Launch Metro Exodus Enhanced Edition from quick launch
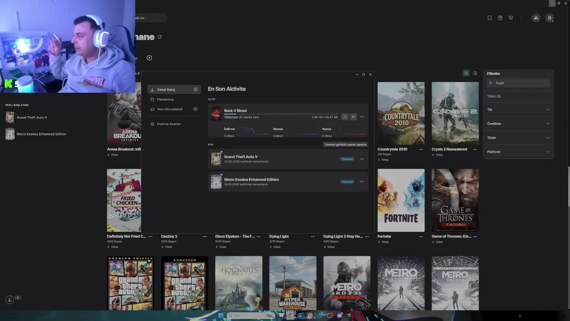The height and width of the screenshot is (321, 570). [36, 134]
